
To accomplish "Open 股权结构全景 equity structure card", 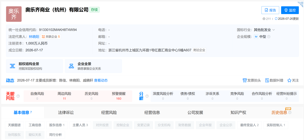I will (x=35, y=66).
